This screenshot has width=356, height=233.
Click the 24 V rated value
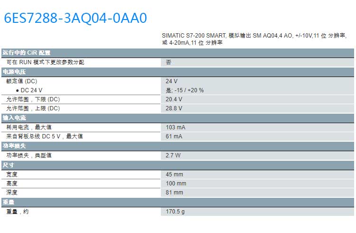pyautogui.click(x=172, y=81)
